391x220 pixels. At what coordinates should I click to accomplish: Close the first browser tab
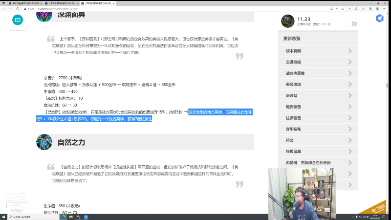point(41,3)
